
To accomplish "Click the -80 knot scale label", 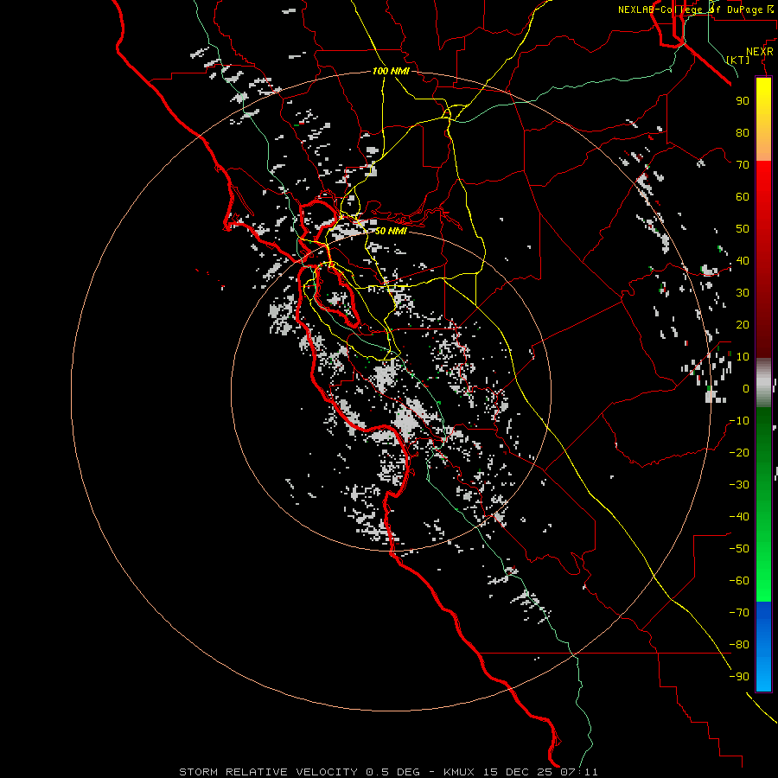I will point(739,645).
